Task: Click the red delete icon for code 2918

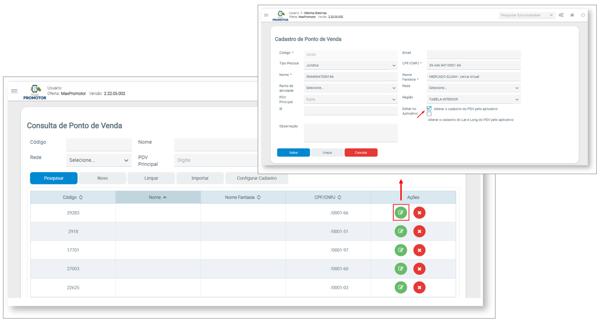Action: click(419, 231)
